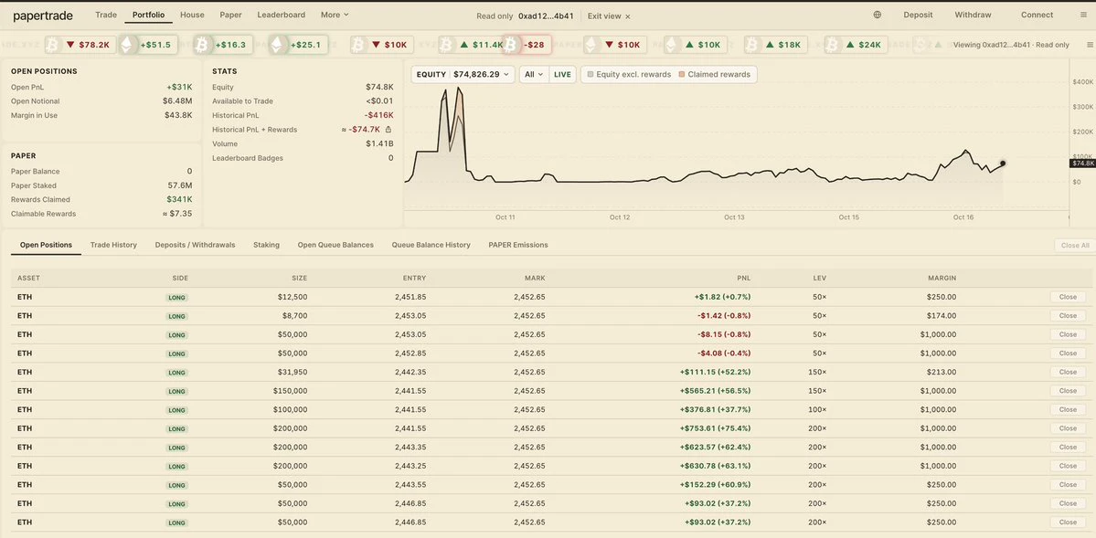This screenshot has width=1096, height=538.
Task: Click the Connect wallet button
Action: 1037,15
